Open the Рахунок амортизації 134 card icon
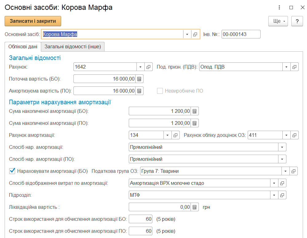The image size is (307, 238). click(x=175, y=135)
